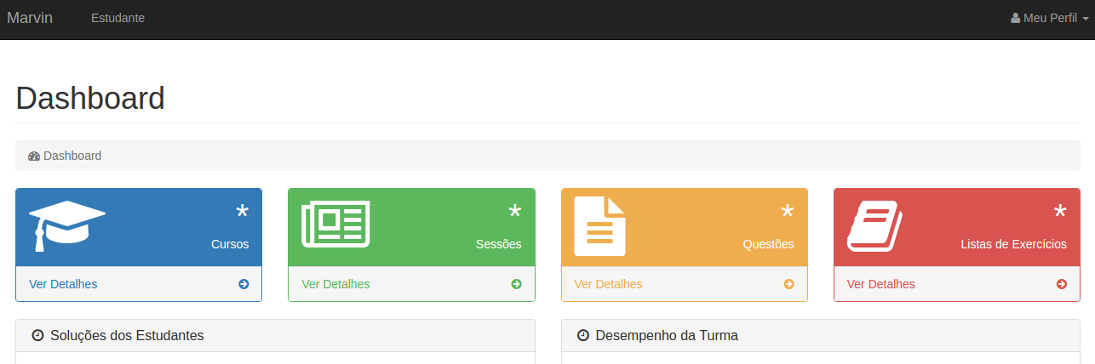Click the red arrow circle in Listas footer
This screenshot has height=364, width=1095.
[1062, 284]
